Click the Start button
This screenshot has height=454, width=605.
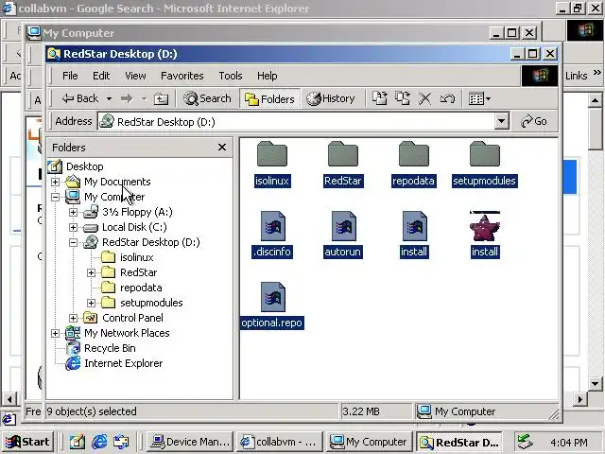(x=27, y=442)
